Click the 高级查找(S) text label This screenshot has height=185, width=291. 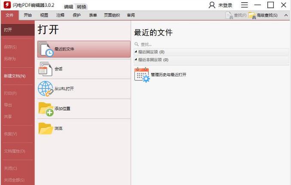click(267, 15)
